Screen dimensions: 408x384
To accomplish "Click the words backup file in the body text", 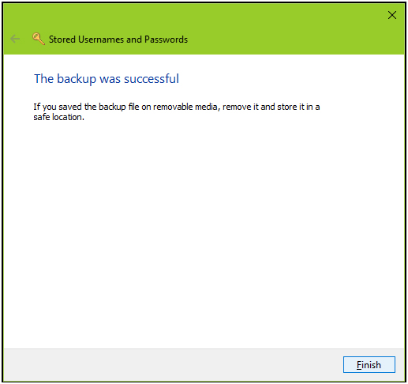I will coord(119,107).
